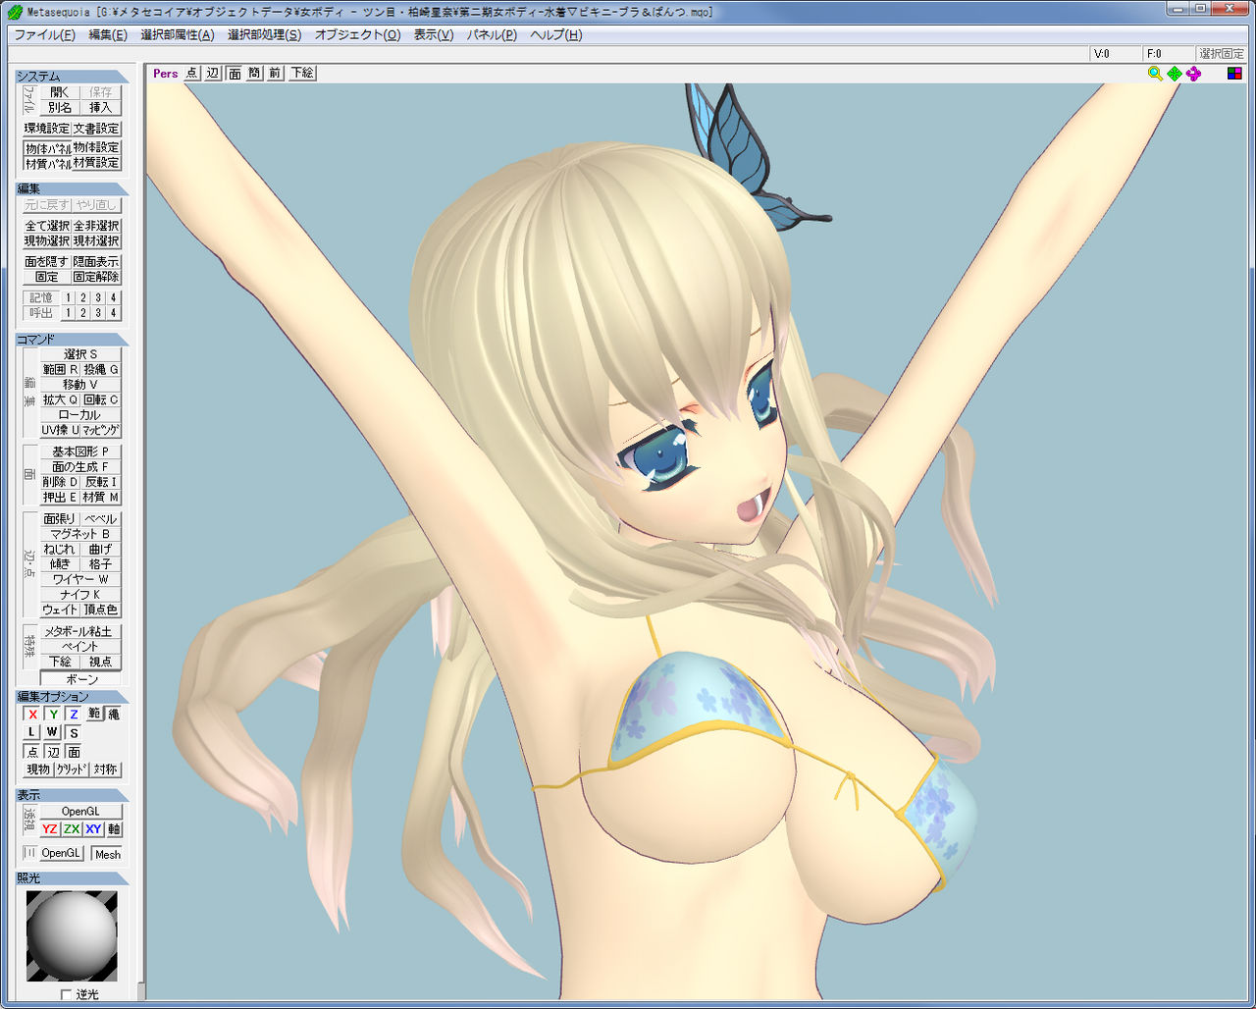
Task: Collapse the 表示 panel section header
Action: click(x=73, y=796)
